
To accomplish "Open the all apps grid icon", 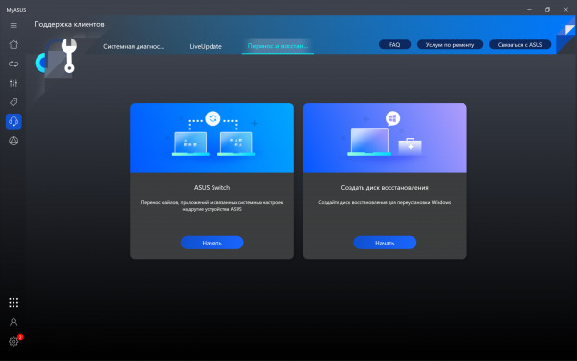I will [x=13, y=303].
